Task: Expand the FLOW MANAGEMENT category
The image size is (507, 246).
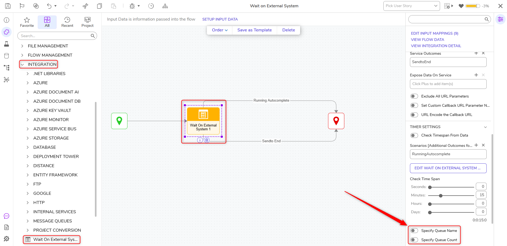Action: 23,55
